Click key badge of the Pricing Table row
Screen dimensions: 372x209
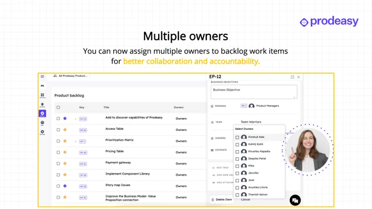click(83, 153)
